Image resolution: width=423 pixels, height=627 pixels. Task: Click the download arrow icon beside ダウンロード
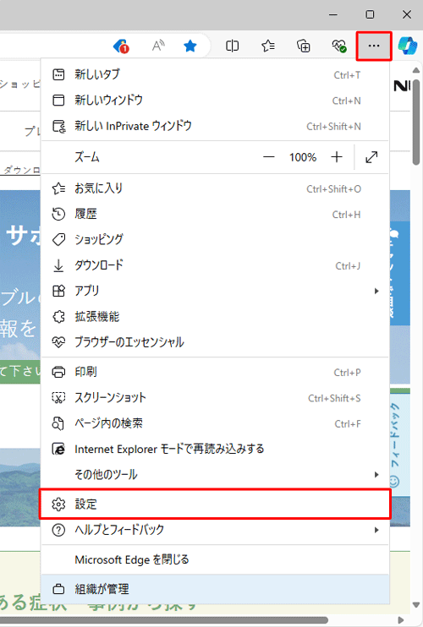click(x=59, y=265)
